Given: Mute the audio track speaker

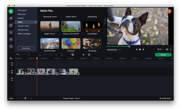Looking at the screenshot, I should (x=12, y=78).
